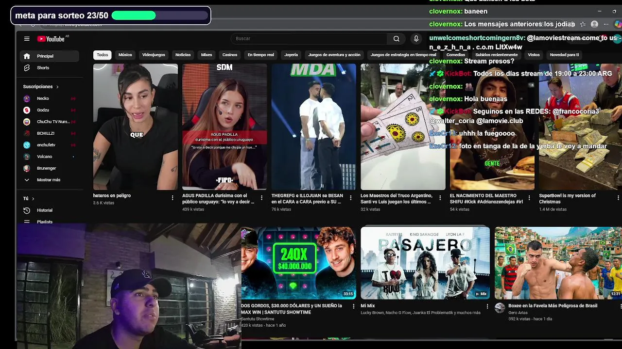Open heteros en peligro short thumbnail
The height and width of the screenshot is (349, 622).
[x=136, y=127]
